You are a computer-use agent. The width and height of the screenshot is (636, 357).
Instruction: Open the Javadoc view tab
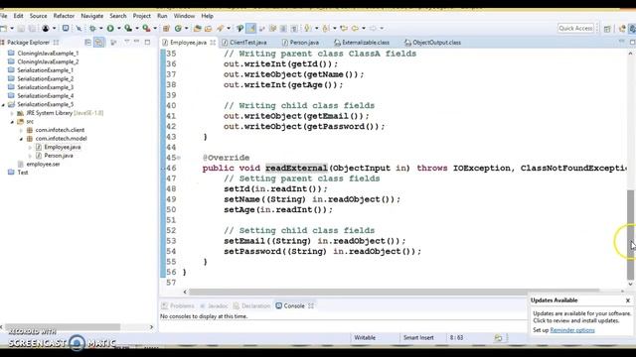(x=215, y=306)
